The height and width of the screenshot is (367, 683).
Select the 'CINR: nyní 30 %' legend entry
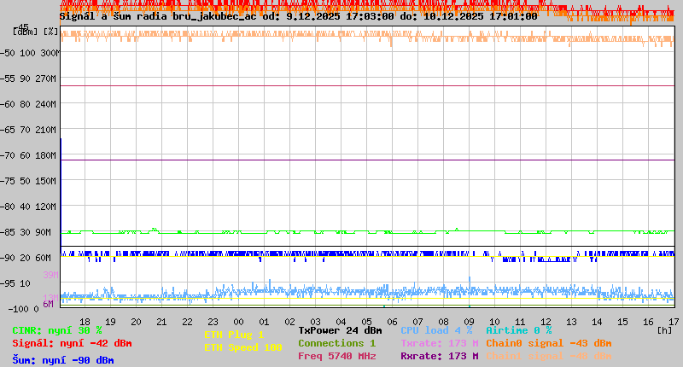point(57,331)
